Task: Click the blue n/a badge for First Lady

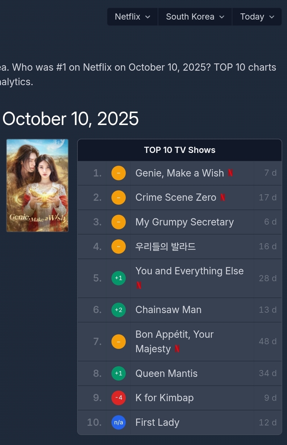Action: (118, 423)
